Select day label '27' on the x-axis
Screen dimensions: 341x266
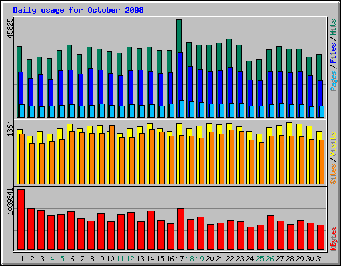tap(280, 259)
